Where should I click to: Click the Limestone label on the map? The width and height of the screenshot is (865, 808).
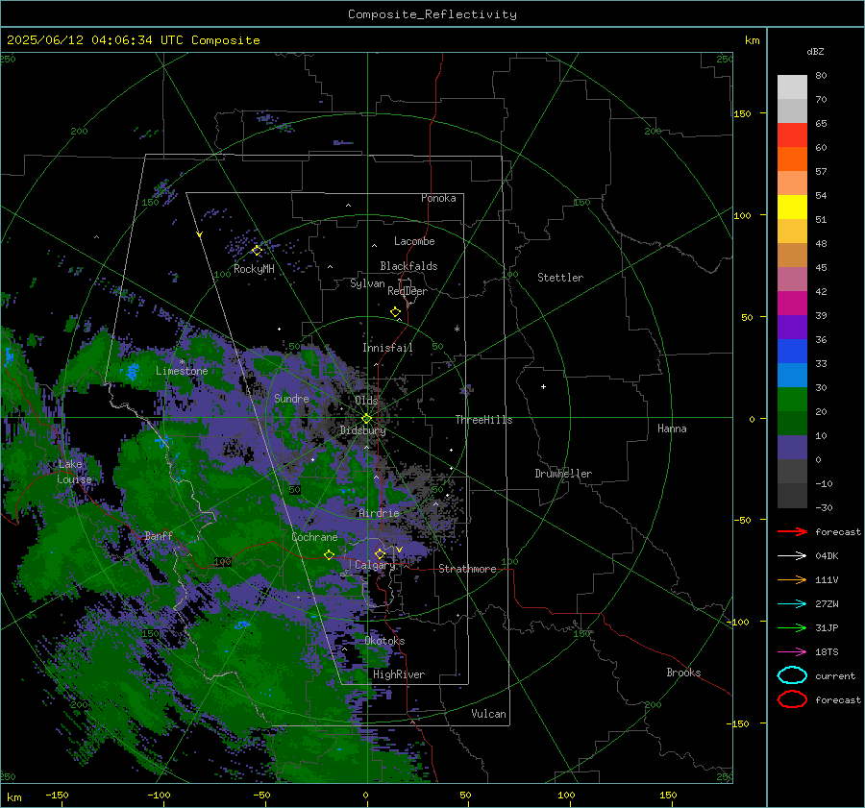tap(182, 371)
